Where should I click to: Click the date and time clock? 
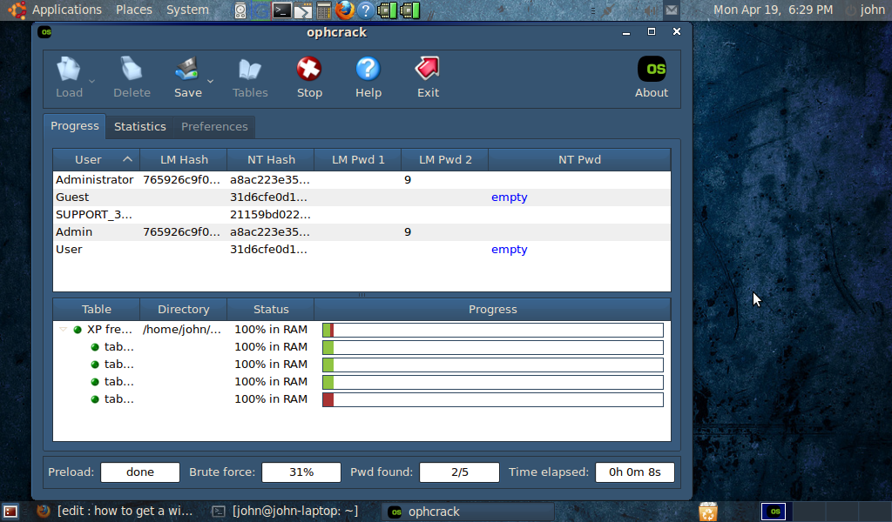774,10
